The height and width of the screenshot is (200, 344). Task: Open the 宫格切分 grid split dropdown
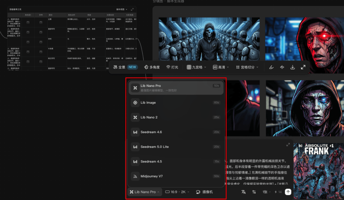tap(247, 67)
